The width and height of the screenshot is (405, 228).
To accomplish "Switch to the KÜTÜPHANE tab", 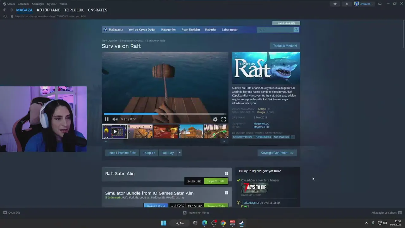I will click(x=48, y=10).
